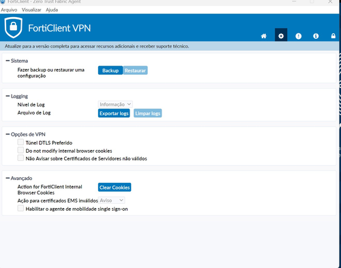Open the exclamation notification icon
Screen dimensions: 341x268
click(x=298, y=36)
